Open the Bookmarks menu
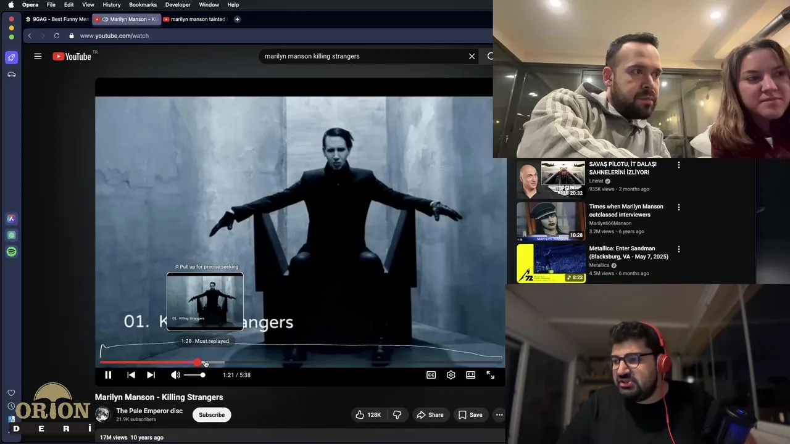 pyautogui.click(x=143, y=4)
